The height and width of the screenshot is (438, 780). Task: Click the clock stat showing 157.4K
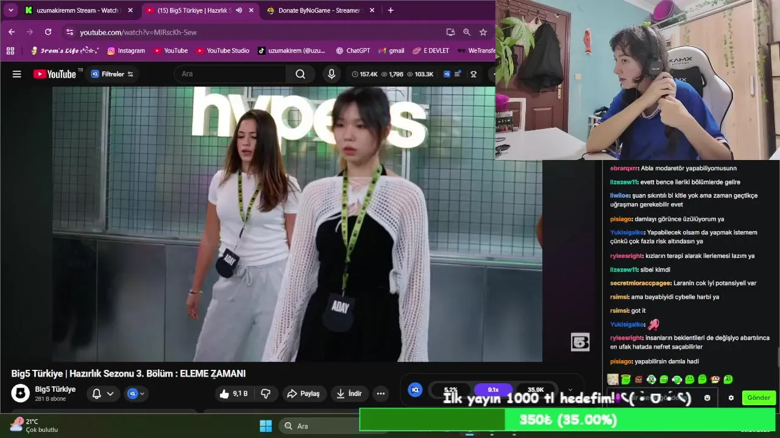(364, 74)
